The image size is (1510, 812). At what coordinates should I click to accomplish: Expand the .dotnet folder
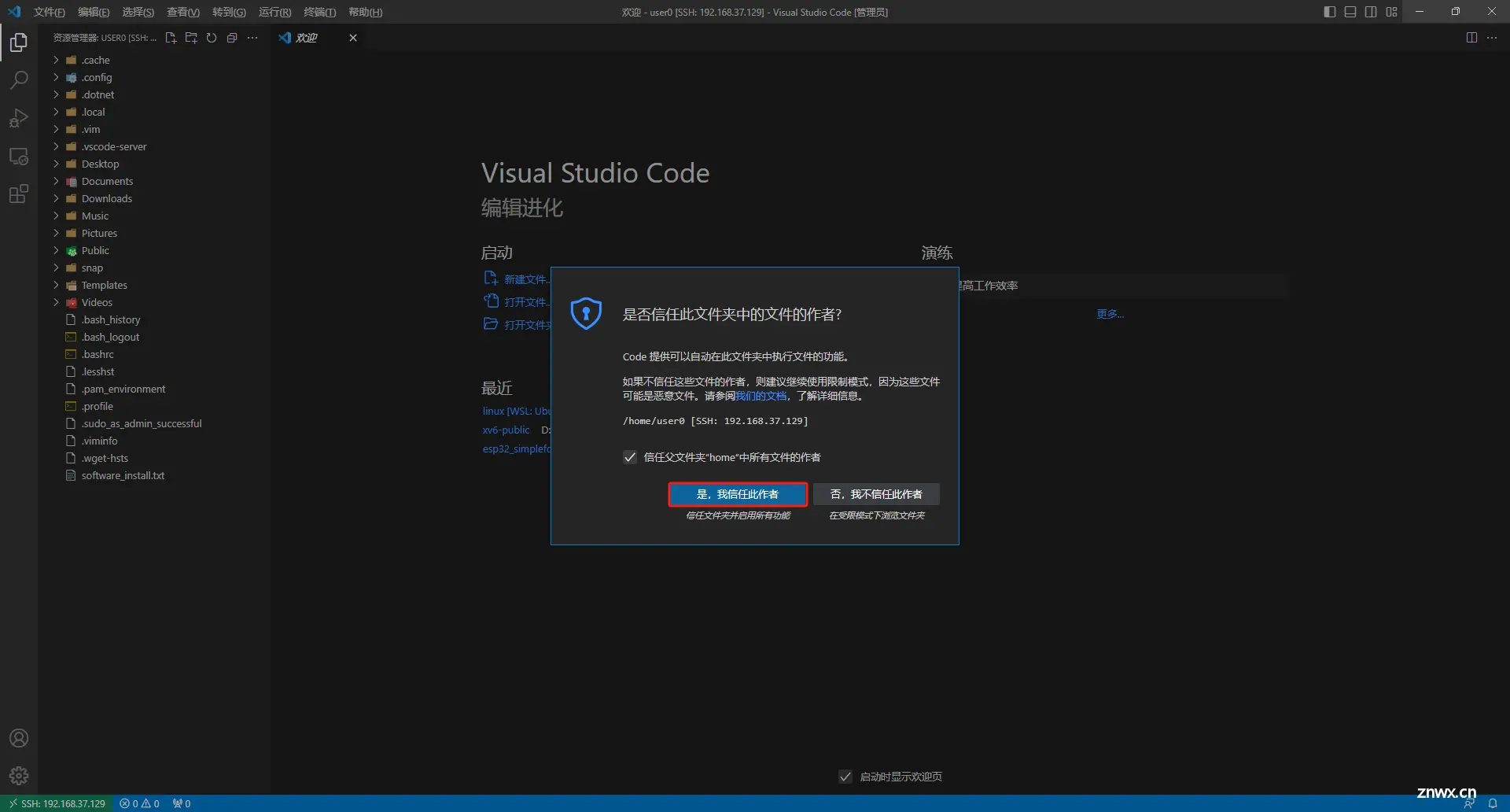click(154, 94)
